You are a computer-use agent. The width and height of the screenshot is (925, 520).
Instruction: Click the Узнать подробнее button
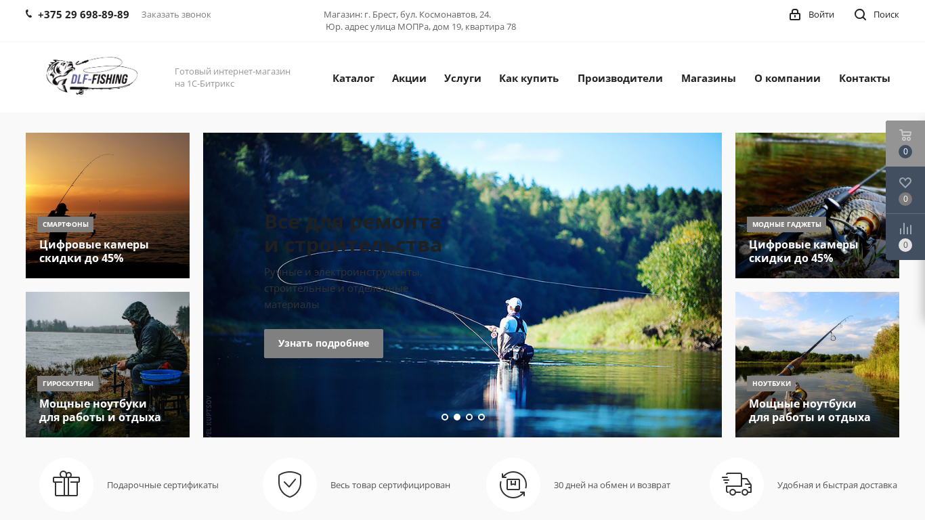pyautogui.click(x=324, y=343)
